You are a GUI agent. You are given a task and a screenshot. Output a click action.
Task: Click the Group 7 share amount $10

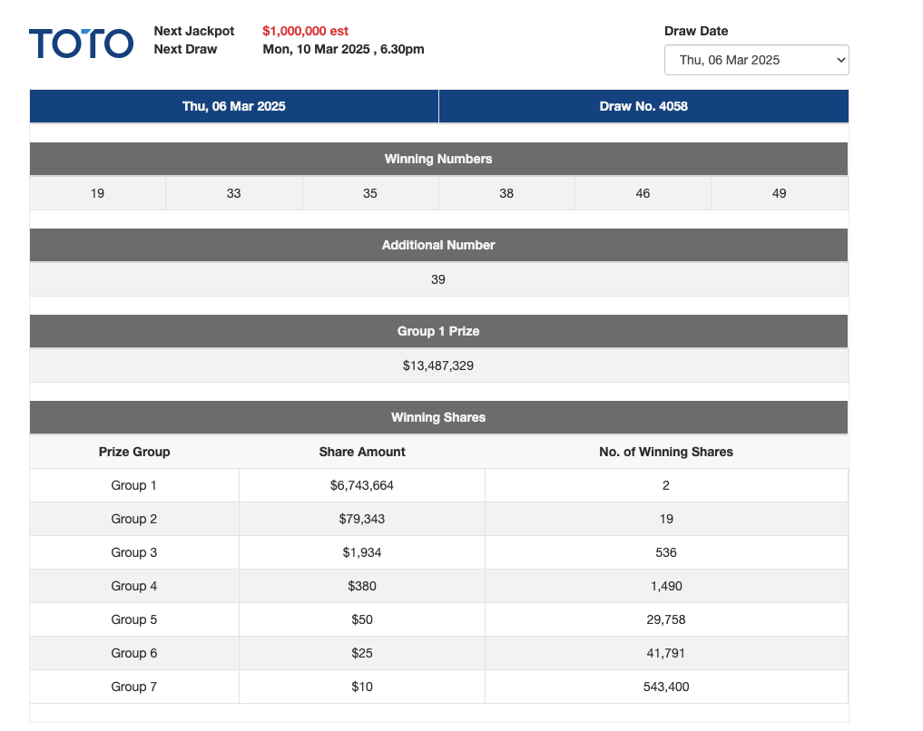pyautogui.click(x=361, y=687)
